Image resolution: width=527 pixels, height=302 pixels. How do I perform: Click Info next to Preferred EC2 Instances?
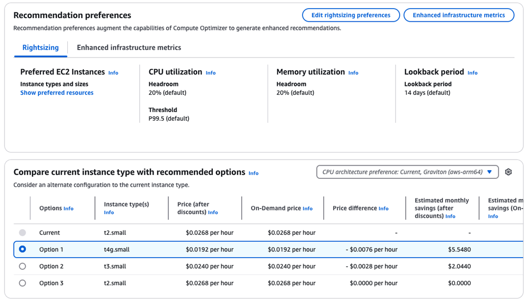click(113, 73)
